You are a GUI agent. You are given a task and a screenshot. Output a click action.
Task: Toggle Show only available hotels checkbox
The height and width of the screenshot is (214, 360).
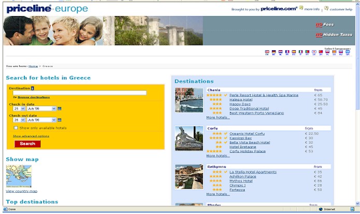point(16,128)
